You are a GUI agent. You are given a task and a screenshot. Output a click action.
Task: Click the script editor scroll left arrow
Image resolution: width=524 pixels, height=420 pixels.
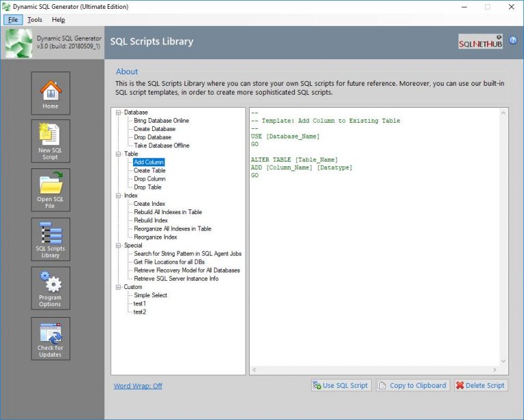click(254, 370)
